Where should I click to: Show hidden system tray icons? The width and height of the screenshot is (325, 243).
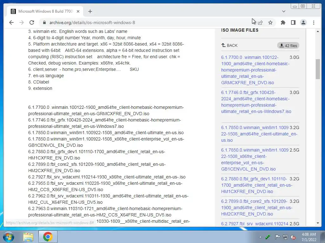[x=260, y=237]
